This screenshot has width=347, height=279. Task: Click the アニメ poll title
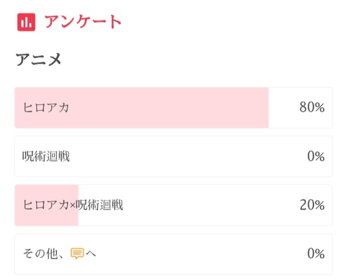point(39,60)
